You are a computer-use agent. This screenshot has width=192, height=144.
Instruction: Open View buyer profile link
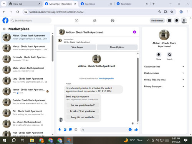pos(106,78)
